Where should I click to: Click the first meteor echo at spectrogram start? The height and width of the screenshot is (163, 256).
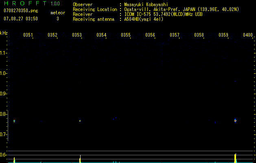coord(14,121)
